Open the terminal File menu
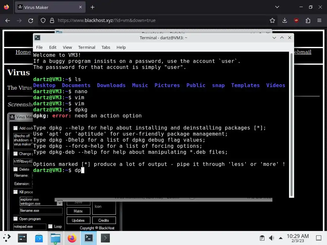327x245 pixels. coord(39,47)
